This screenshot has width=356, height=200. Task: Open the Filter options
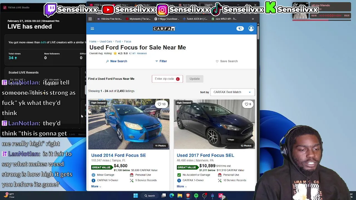click(161, 61)
